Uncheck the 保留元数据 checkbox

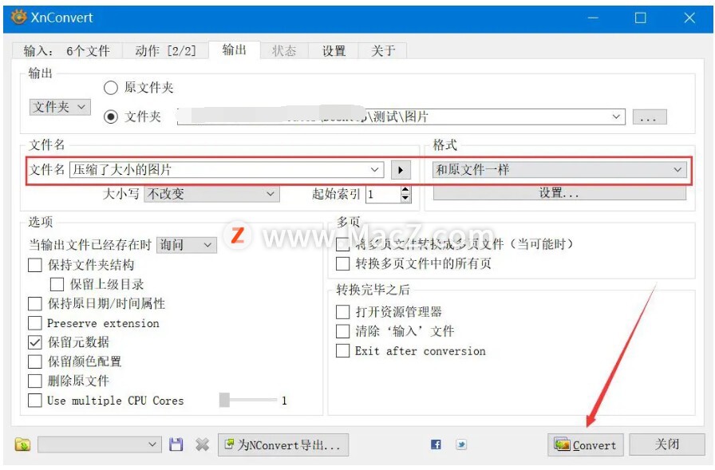[x=35, y=342]
